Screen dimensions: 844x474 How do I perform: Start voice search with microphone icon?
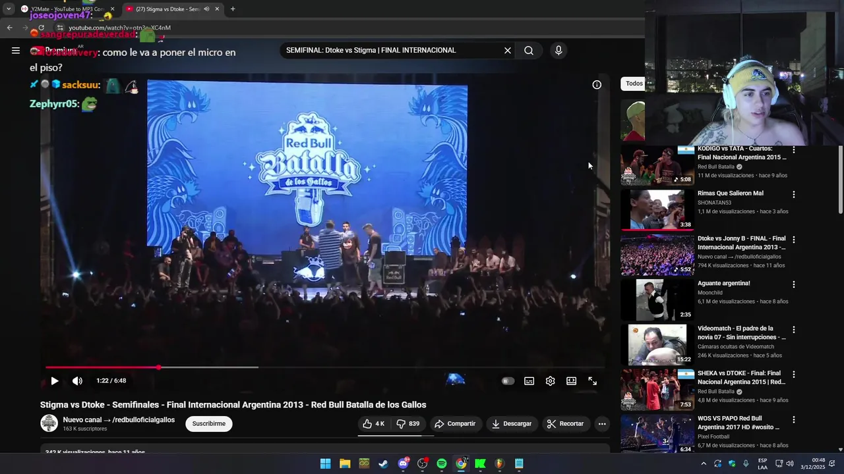(x=558, y=51)
